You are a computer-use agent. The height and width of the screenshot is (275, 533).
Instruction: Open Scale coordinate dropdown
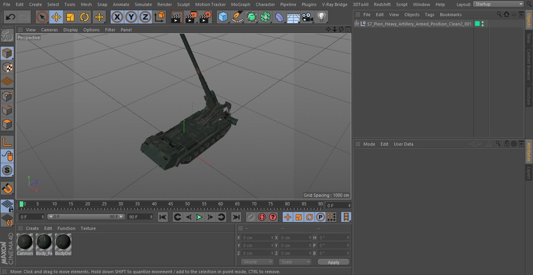click(x=295, y=262)
